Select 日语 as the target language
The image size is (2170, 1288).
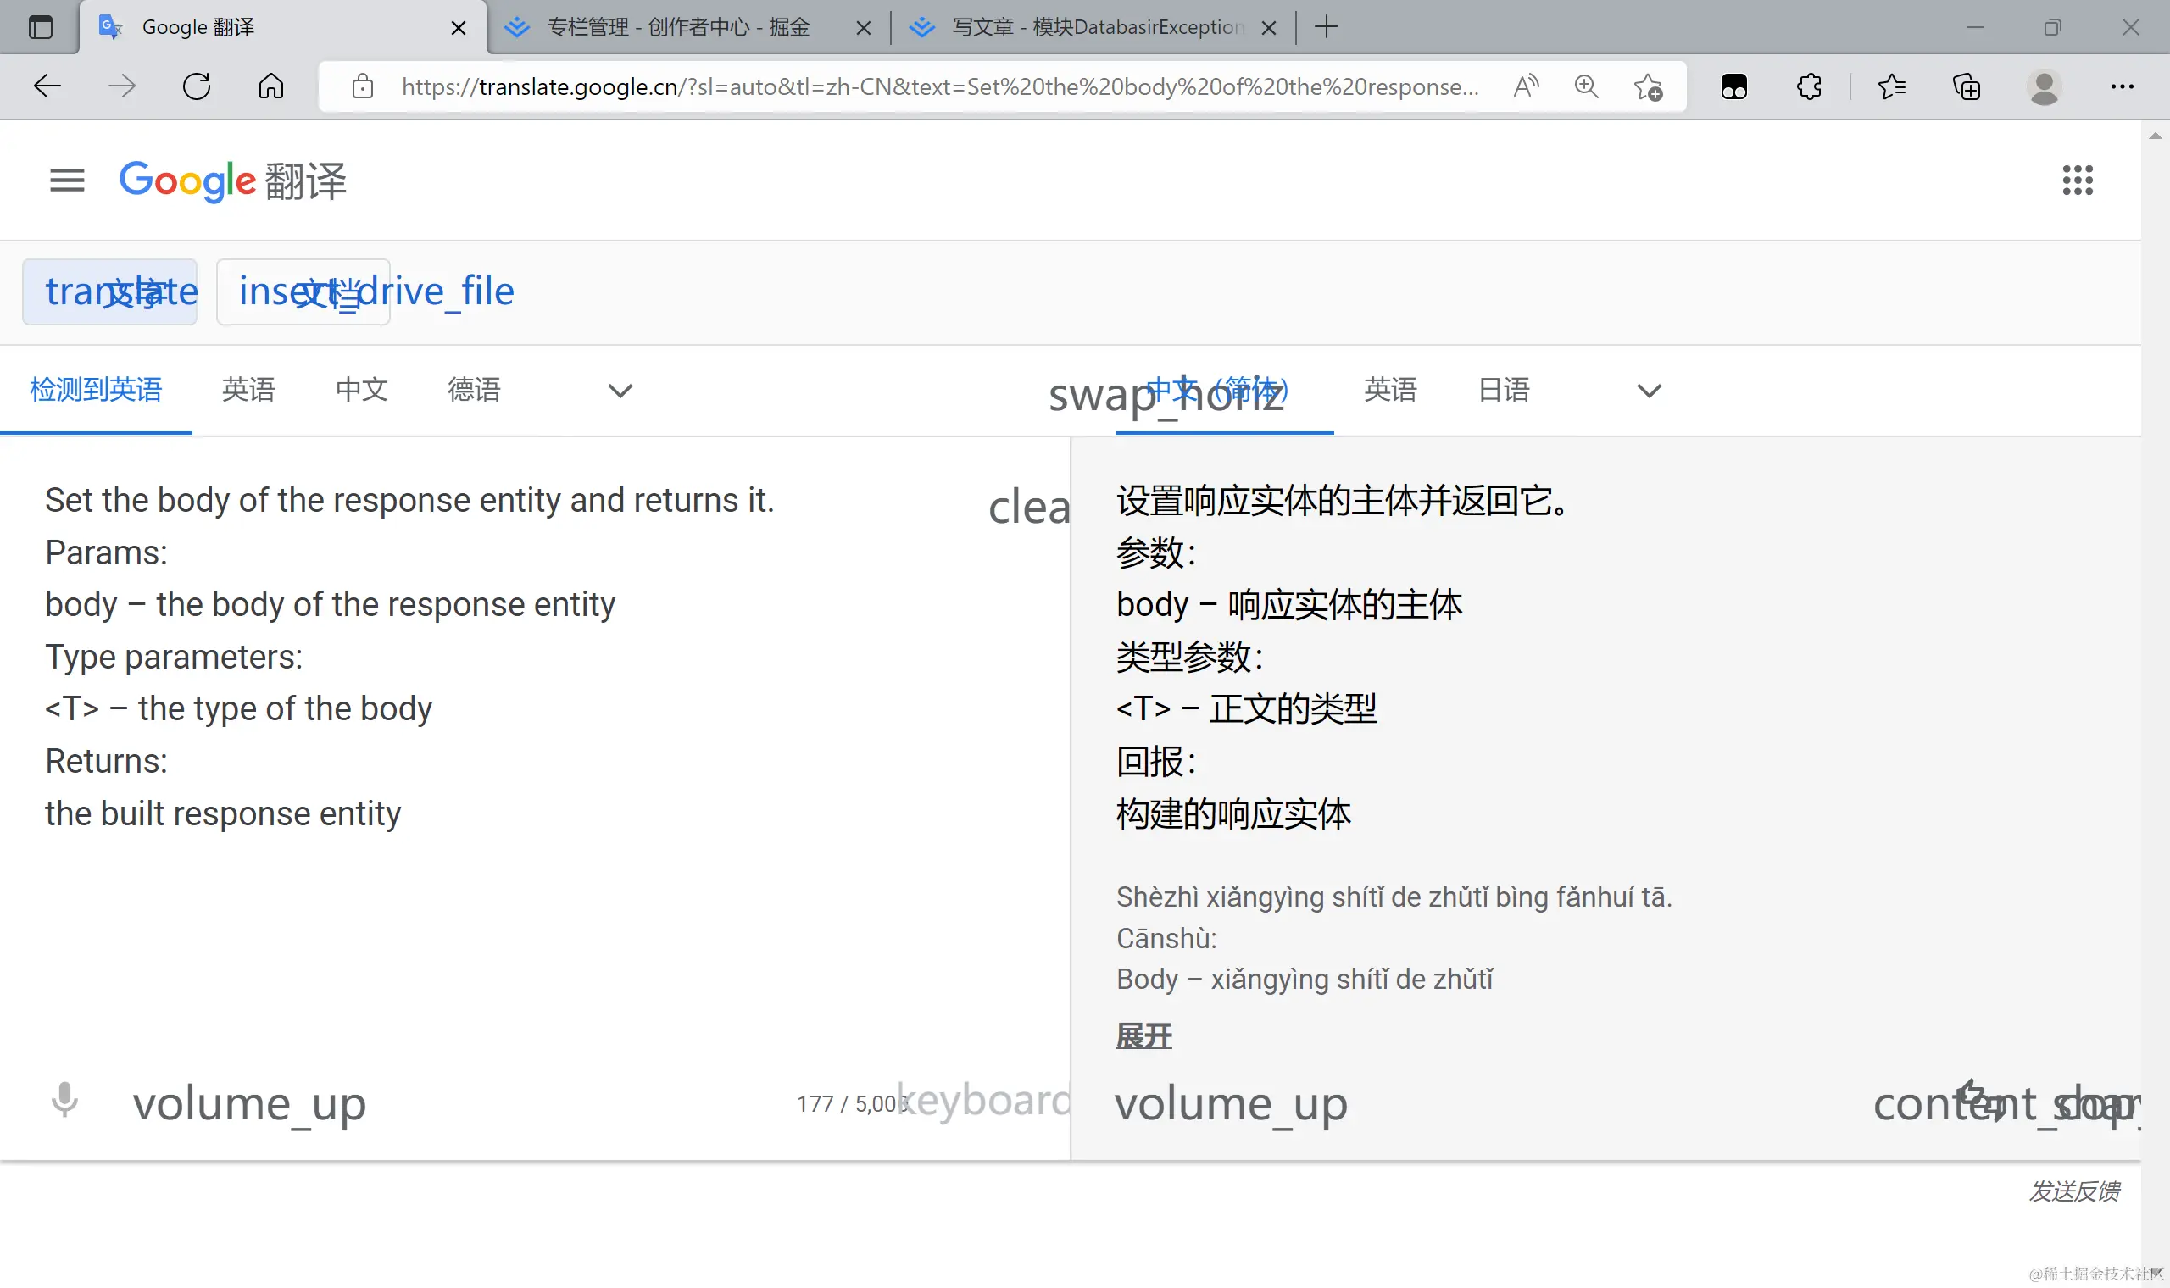pos(1504,390)
